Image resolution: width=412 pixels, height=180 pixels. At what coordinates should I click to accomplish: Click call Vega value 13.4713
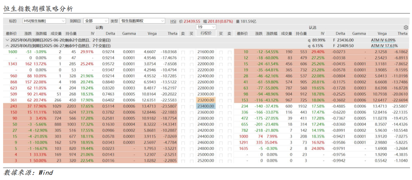tap(150, 107)
